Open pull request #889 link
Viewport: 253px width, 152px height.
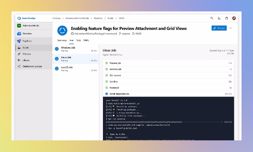click(137, 34)
